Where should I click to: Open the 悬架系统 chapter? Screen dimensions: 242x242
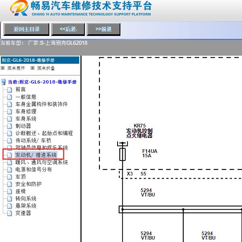coord(26,206)
